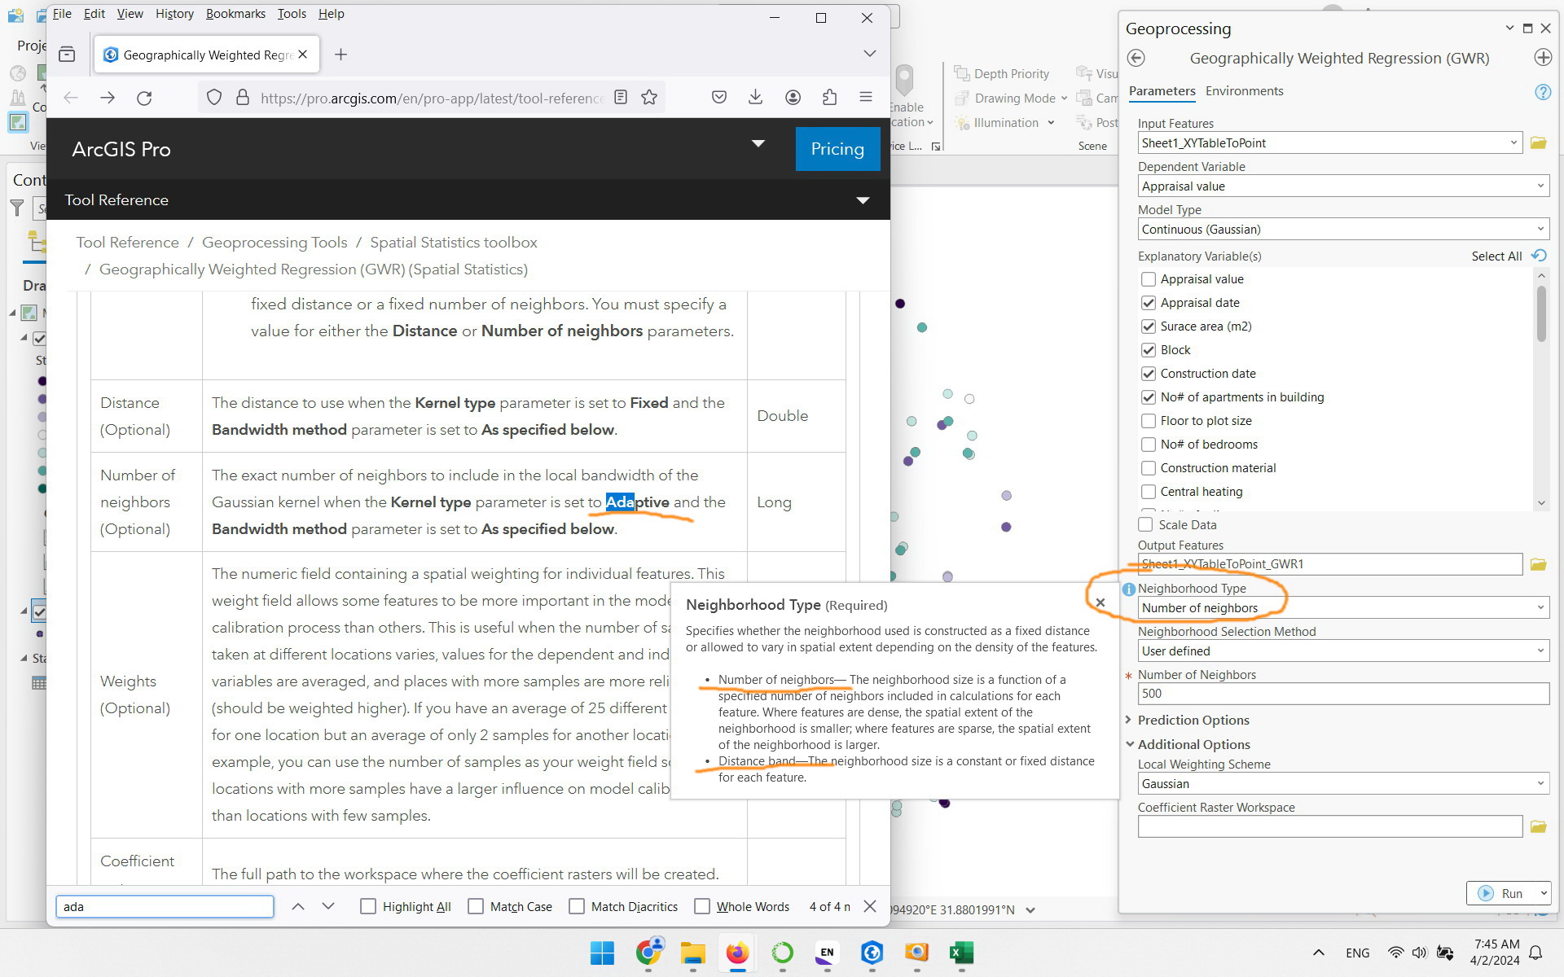The height and width of the screenshot is (977, 1564).
Task: Open Geoprocessing tool help icon
Action: (1543, 92)
